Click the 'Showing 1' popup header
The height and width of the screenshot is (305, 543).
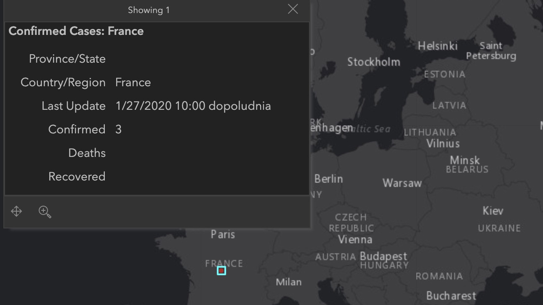[149, 10]
